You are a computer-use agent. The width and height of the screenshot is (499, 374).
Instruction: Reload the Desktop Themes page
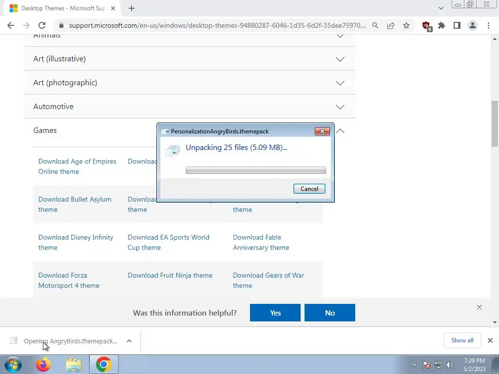pos(42,25)
